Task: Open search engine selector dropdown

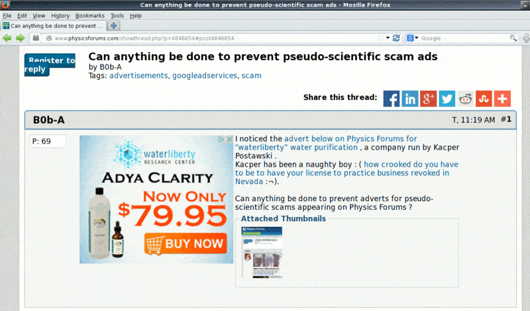Action: [x=412, y=38]
